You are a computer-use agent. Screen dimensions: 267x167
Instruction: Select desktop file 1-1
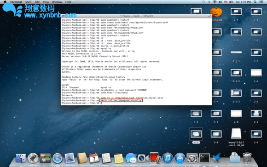point(256,12)
